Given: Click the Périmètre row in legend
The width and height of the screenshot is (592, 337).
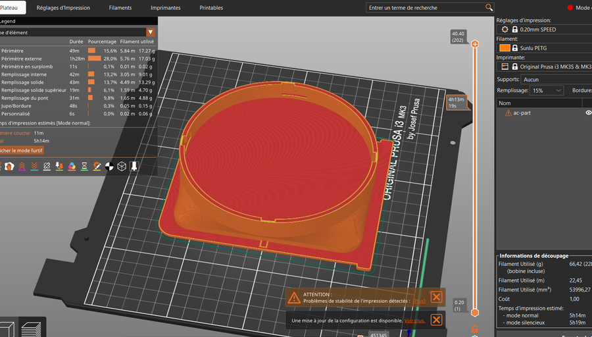Looking at the screenshot, I should click(78, 51).
